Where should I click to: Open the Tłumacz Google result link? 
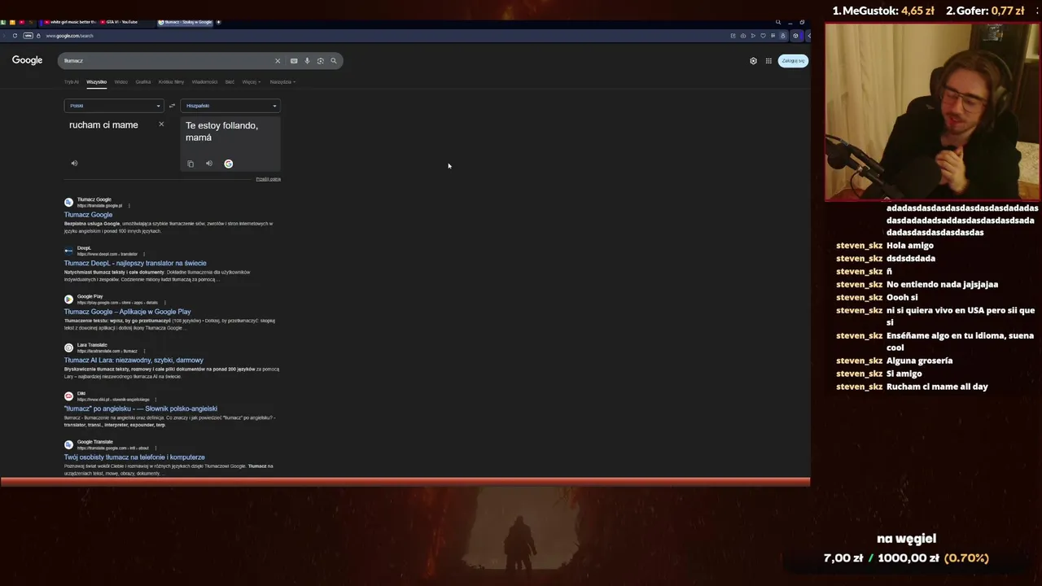point(89,215)
